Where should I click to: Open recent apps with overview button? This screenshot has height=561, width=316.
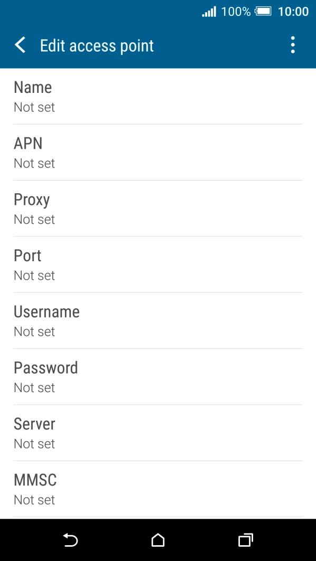pos(246,540)
